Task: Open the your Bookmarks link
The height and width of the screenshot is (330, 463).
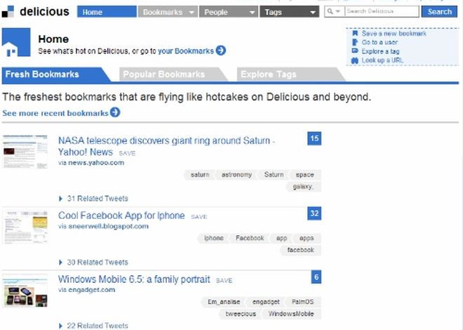Action: [x=185, y=51]
